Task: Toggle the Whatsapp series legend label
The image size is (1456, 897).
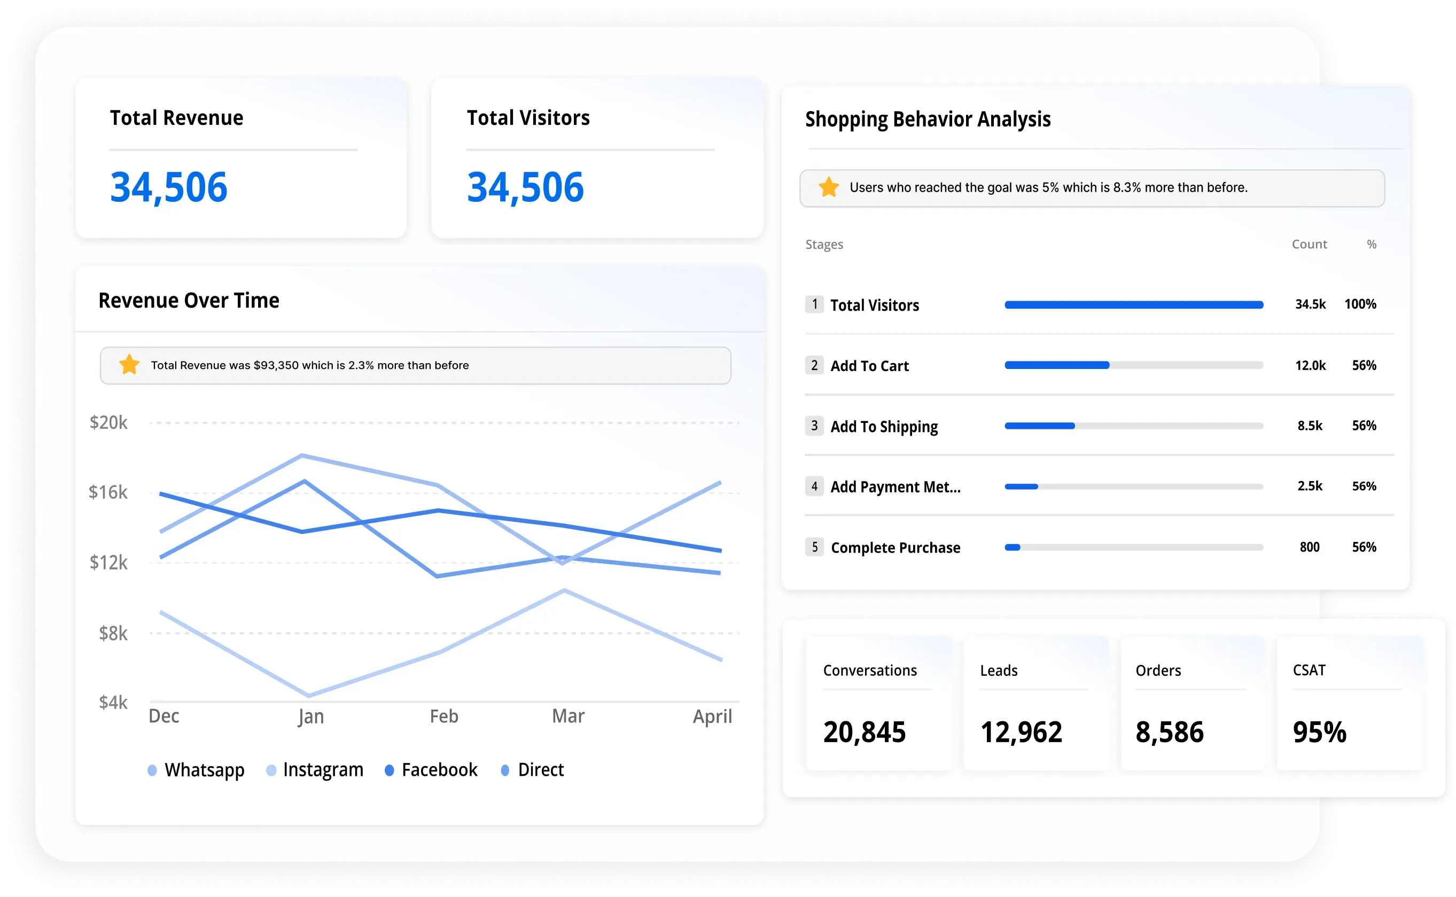Action: (204, 770)
